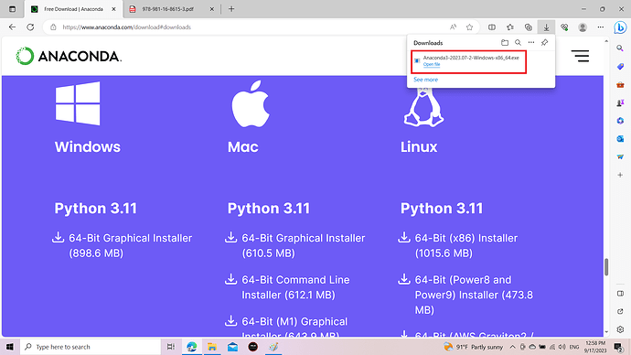
Task: Open Browser essentials heart icon
Action: (x=564, y=27)
